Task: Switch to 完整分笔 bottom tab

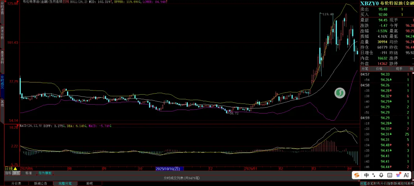Action: [x=65, y=183]
